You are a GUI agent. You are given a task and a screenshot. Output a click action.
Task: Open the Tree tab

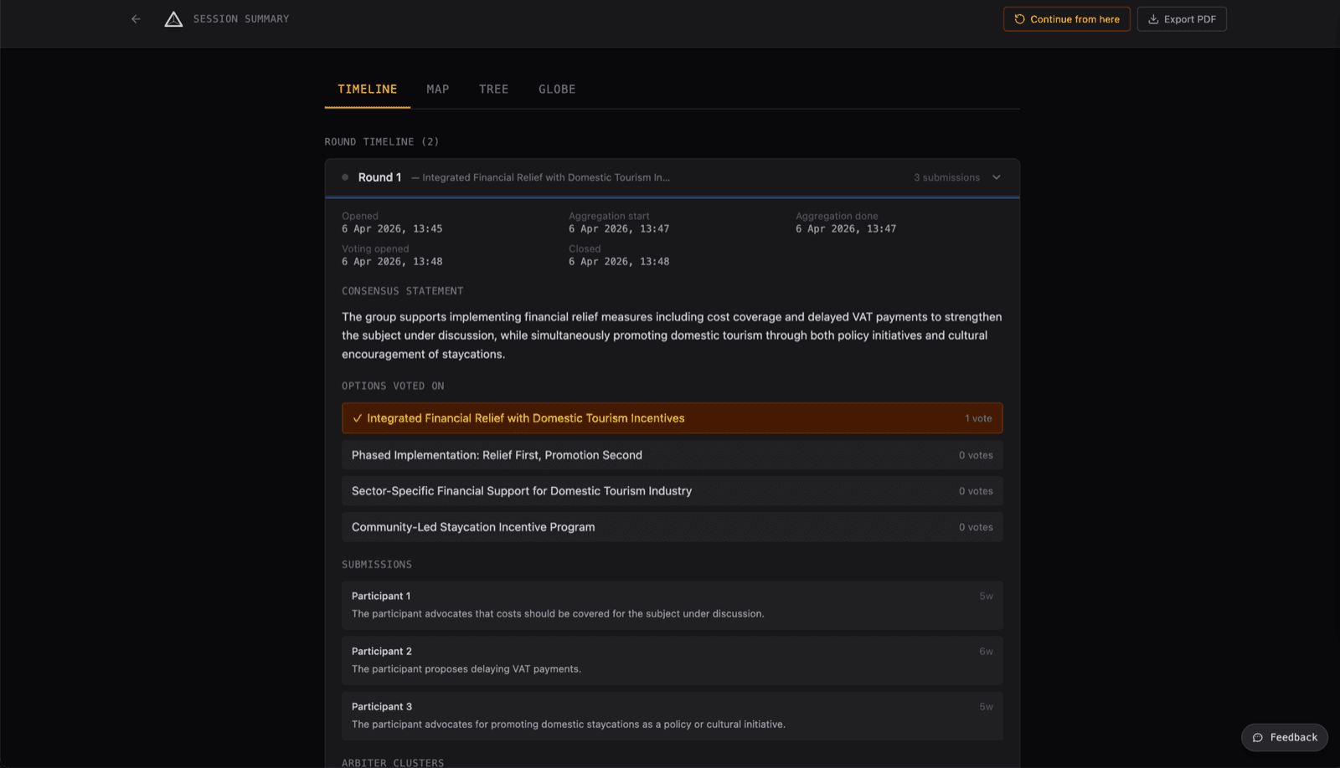493,90
